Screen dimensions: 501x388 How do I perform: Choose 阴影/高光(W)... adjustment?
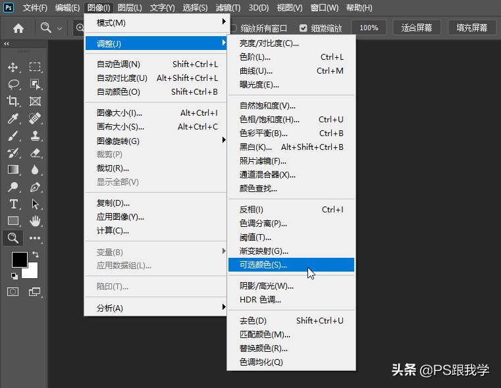(291, 285)
